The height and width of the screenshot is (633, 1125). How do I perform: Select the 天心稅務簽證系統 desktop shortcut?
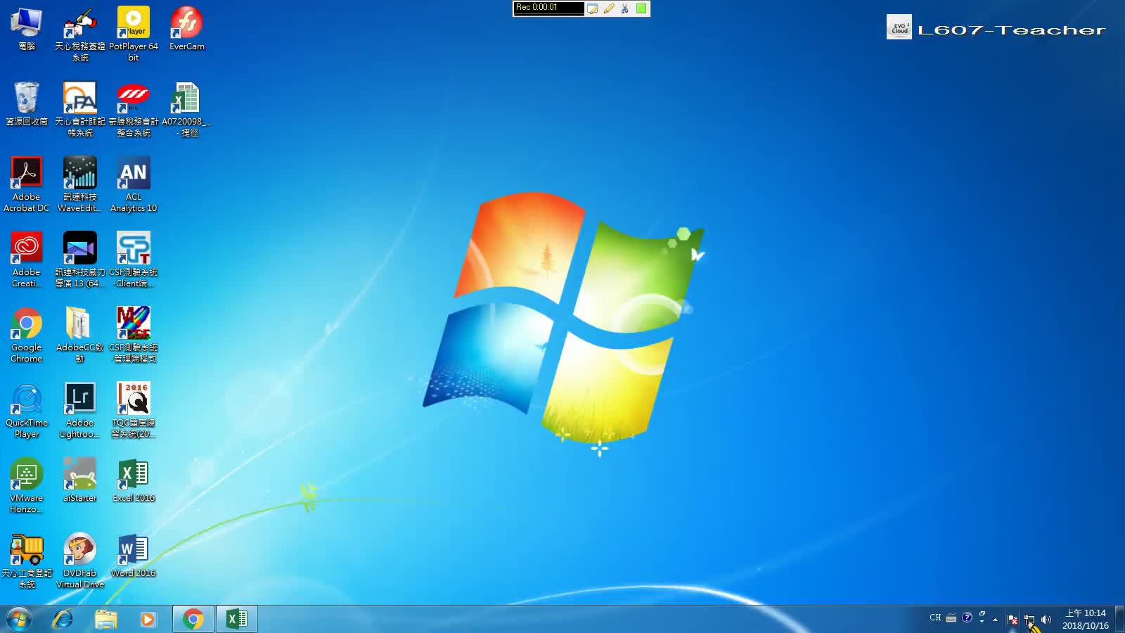80,34
